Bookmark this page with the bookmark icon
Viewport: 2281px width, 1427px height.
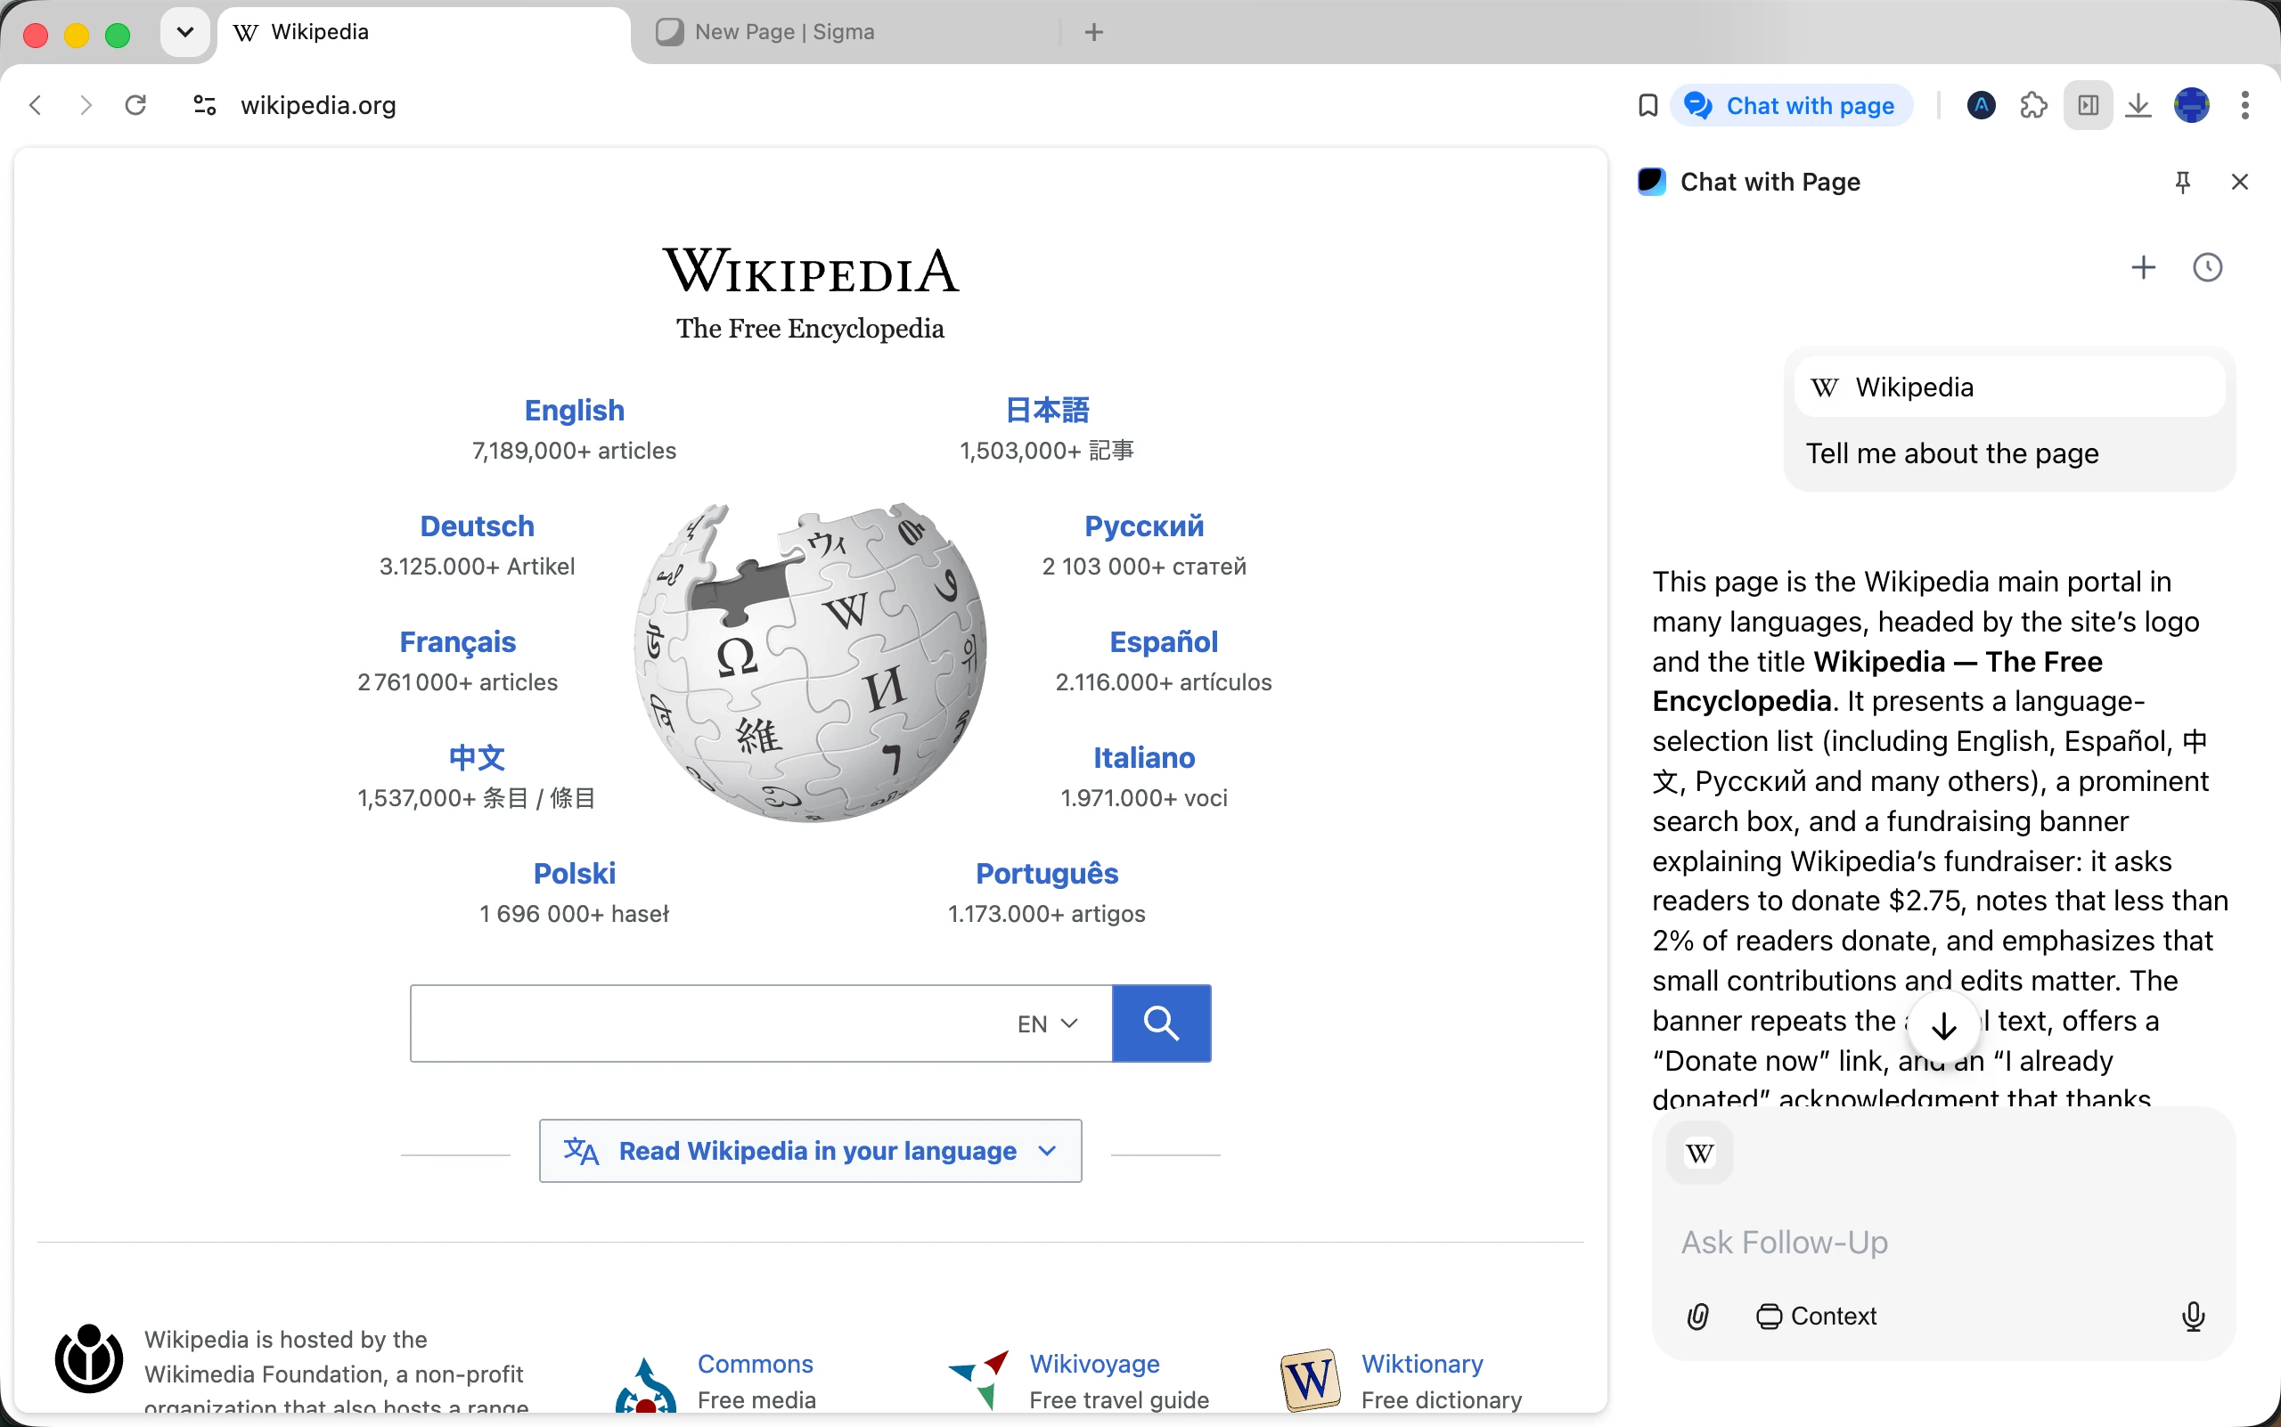[1647, 106]
